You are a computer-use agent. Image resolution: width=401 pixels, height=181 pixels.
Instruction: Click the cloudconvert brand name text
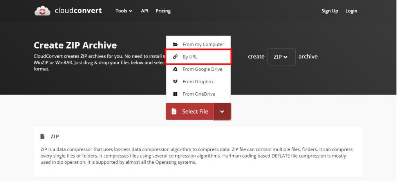[x=78, y=11]
